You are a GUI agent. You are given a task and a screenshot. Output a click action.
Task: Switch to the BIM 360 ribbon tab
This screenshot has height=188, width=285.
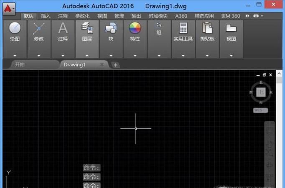pyautogui.click(x=231, y=16)
